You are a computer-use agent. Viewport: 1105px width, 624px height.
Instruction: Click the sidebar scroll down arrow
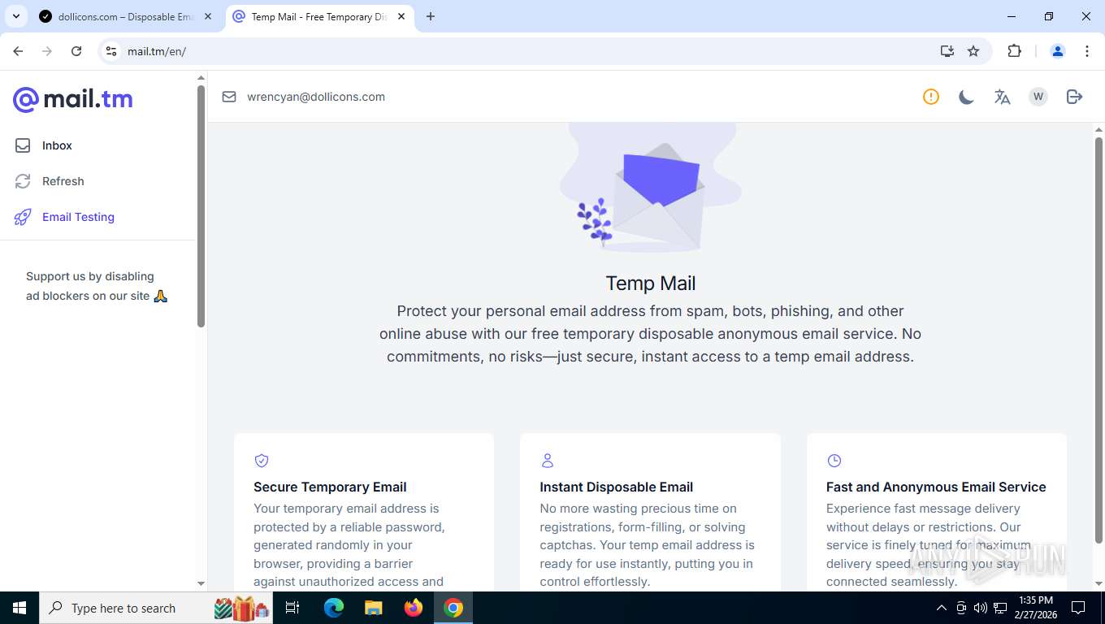tap(201, 583)
